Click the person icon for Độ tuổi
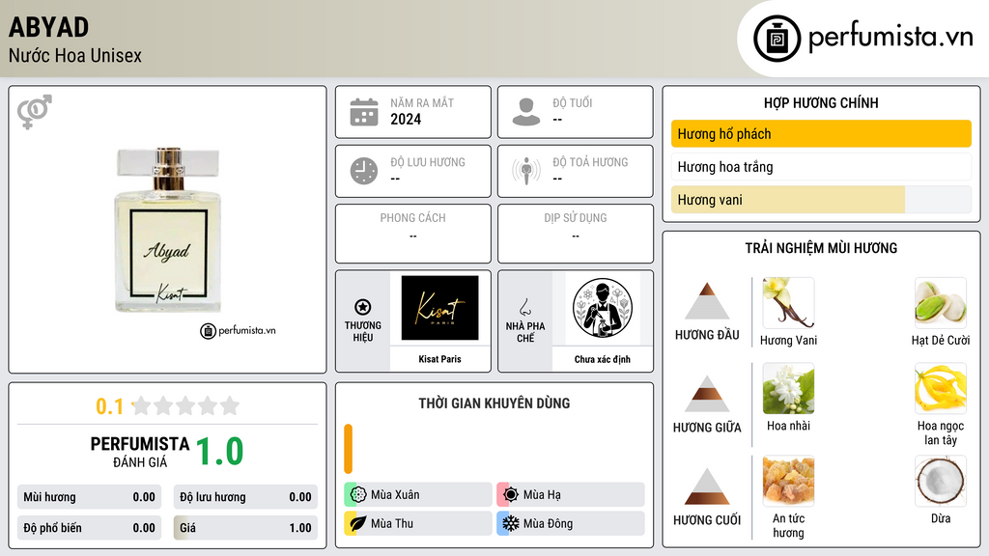The width and height of the screenshot is (989, 556). coord(526,112)
